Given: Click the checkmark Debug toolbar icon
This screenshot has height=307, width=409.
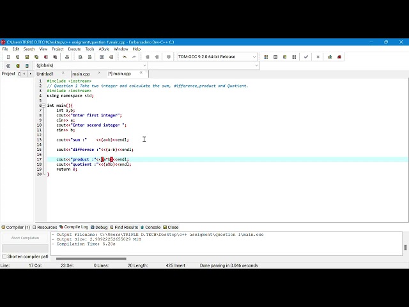Looking at the screenshot, I should point(306,57).
